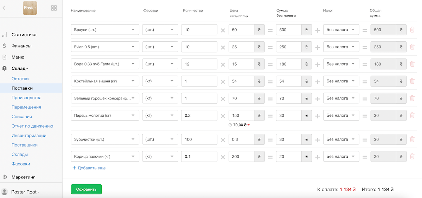422x198 pixels.
Task: Click the Poster logo icon
Action: pos(30,8)
